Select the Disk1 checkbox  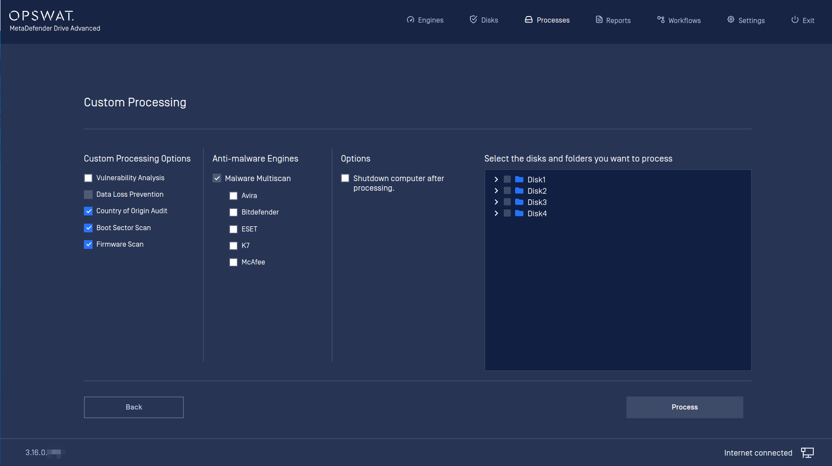(507, 179)
